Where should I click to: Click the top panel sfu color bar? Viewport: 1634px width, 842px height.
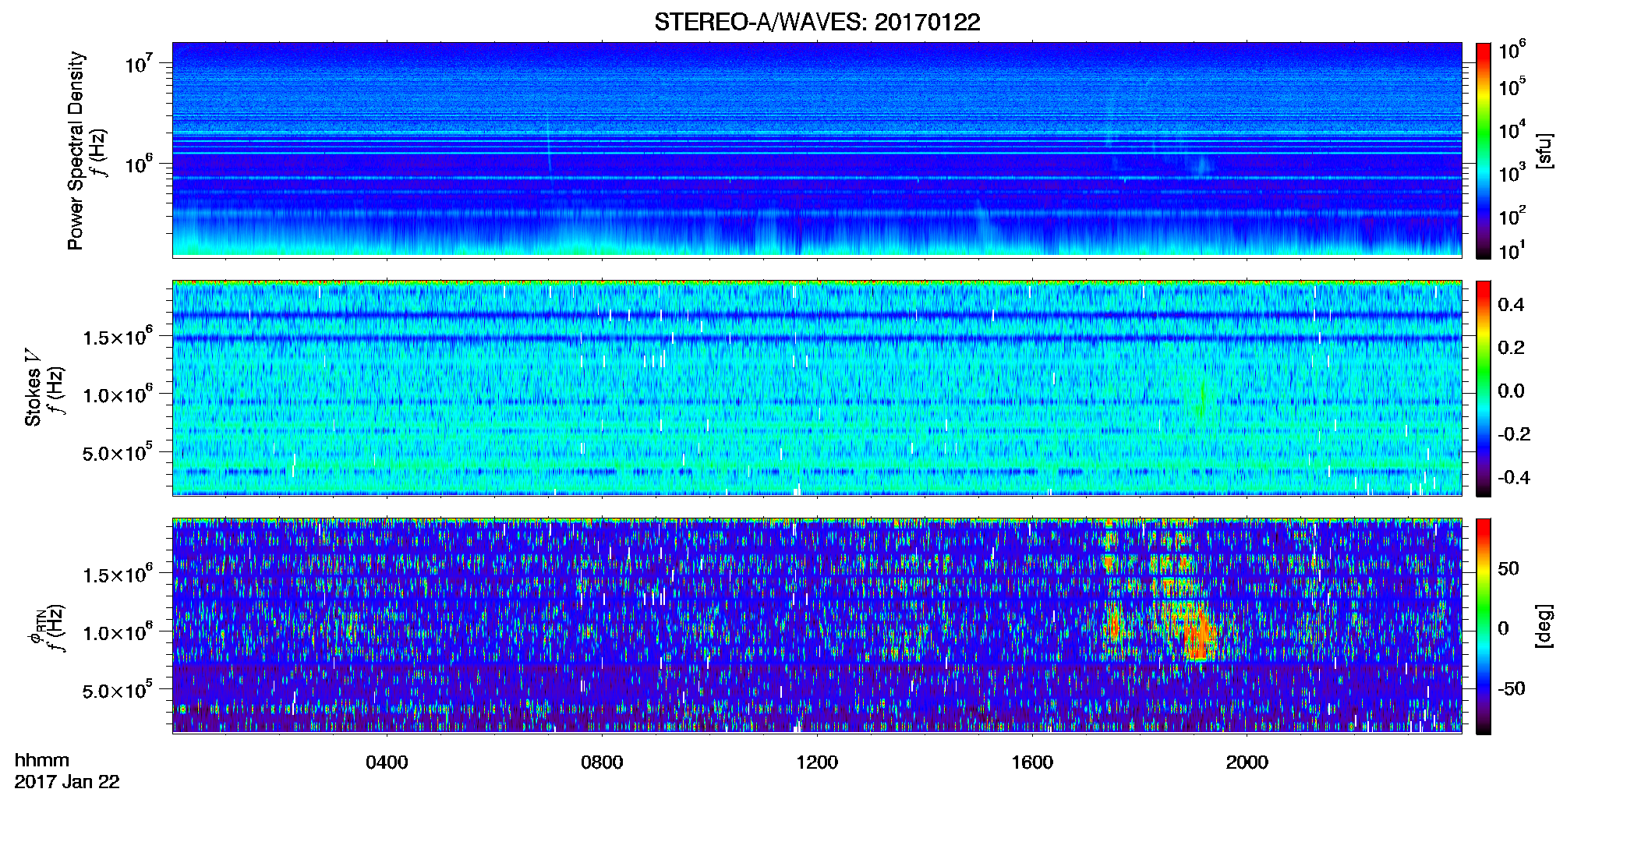tap(1484, 150)
